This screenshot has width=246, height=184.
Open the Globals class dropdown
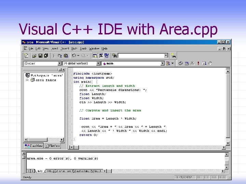click(59, 63)
